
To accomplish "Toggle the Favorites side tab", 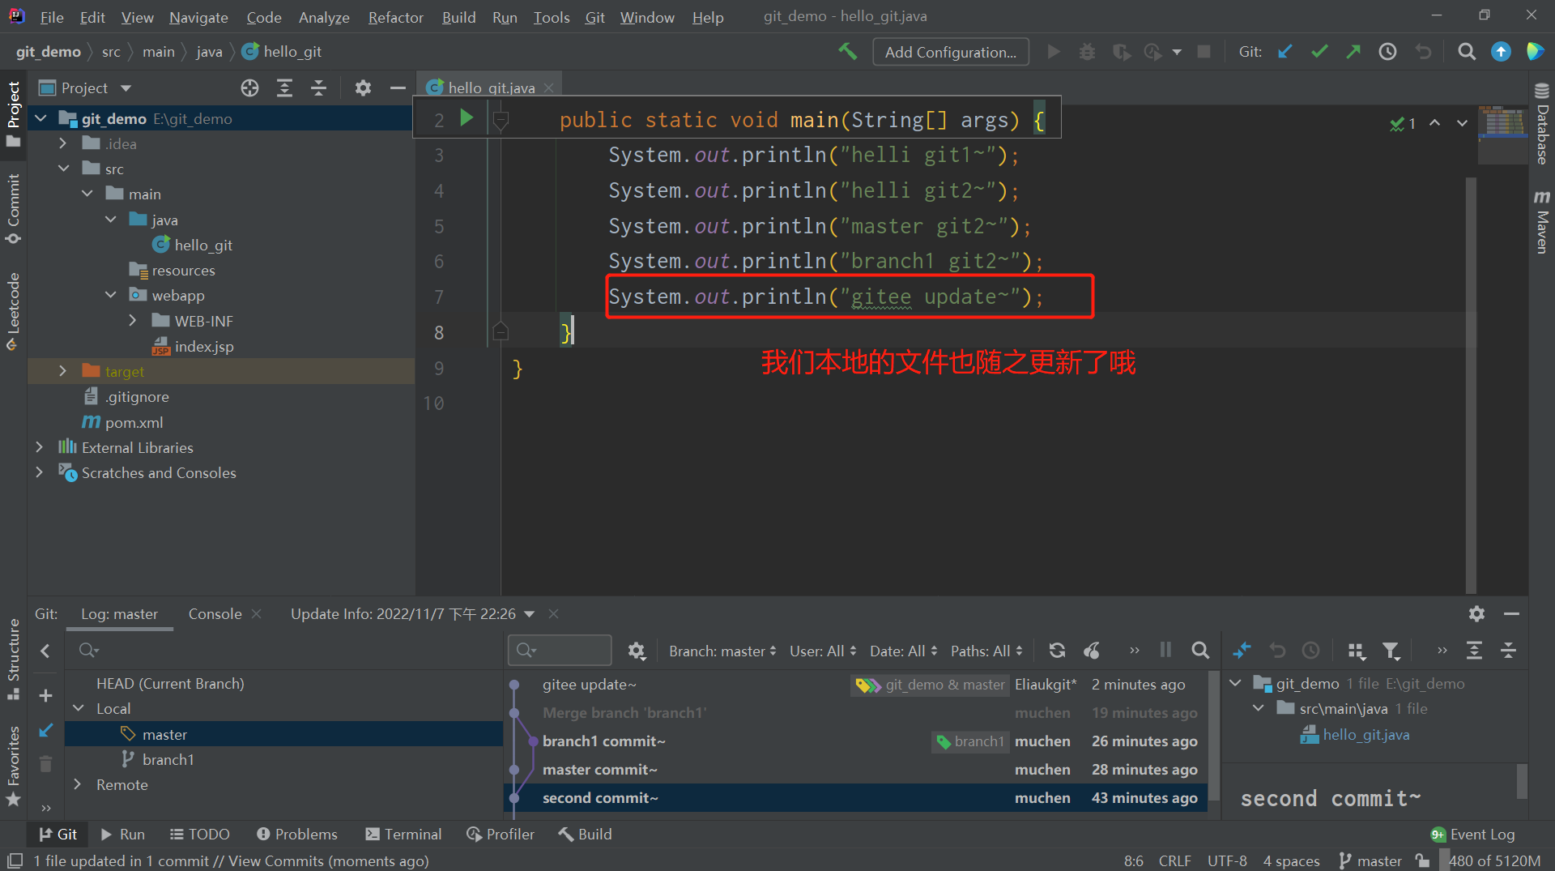I will tap(13, 766).
